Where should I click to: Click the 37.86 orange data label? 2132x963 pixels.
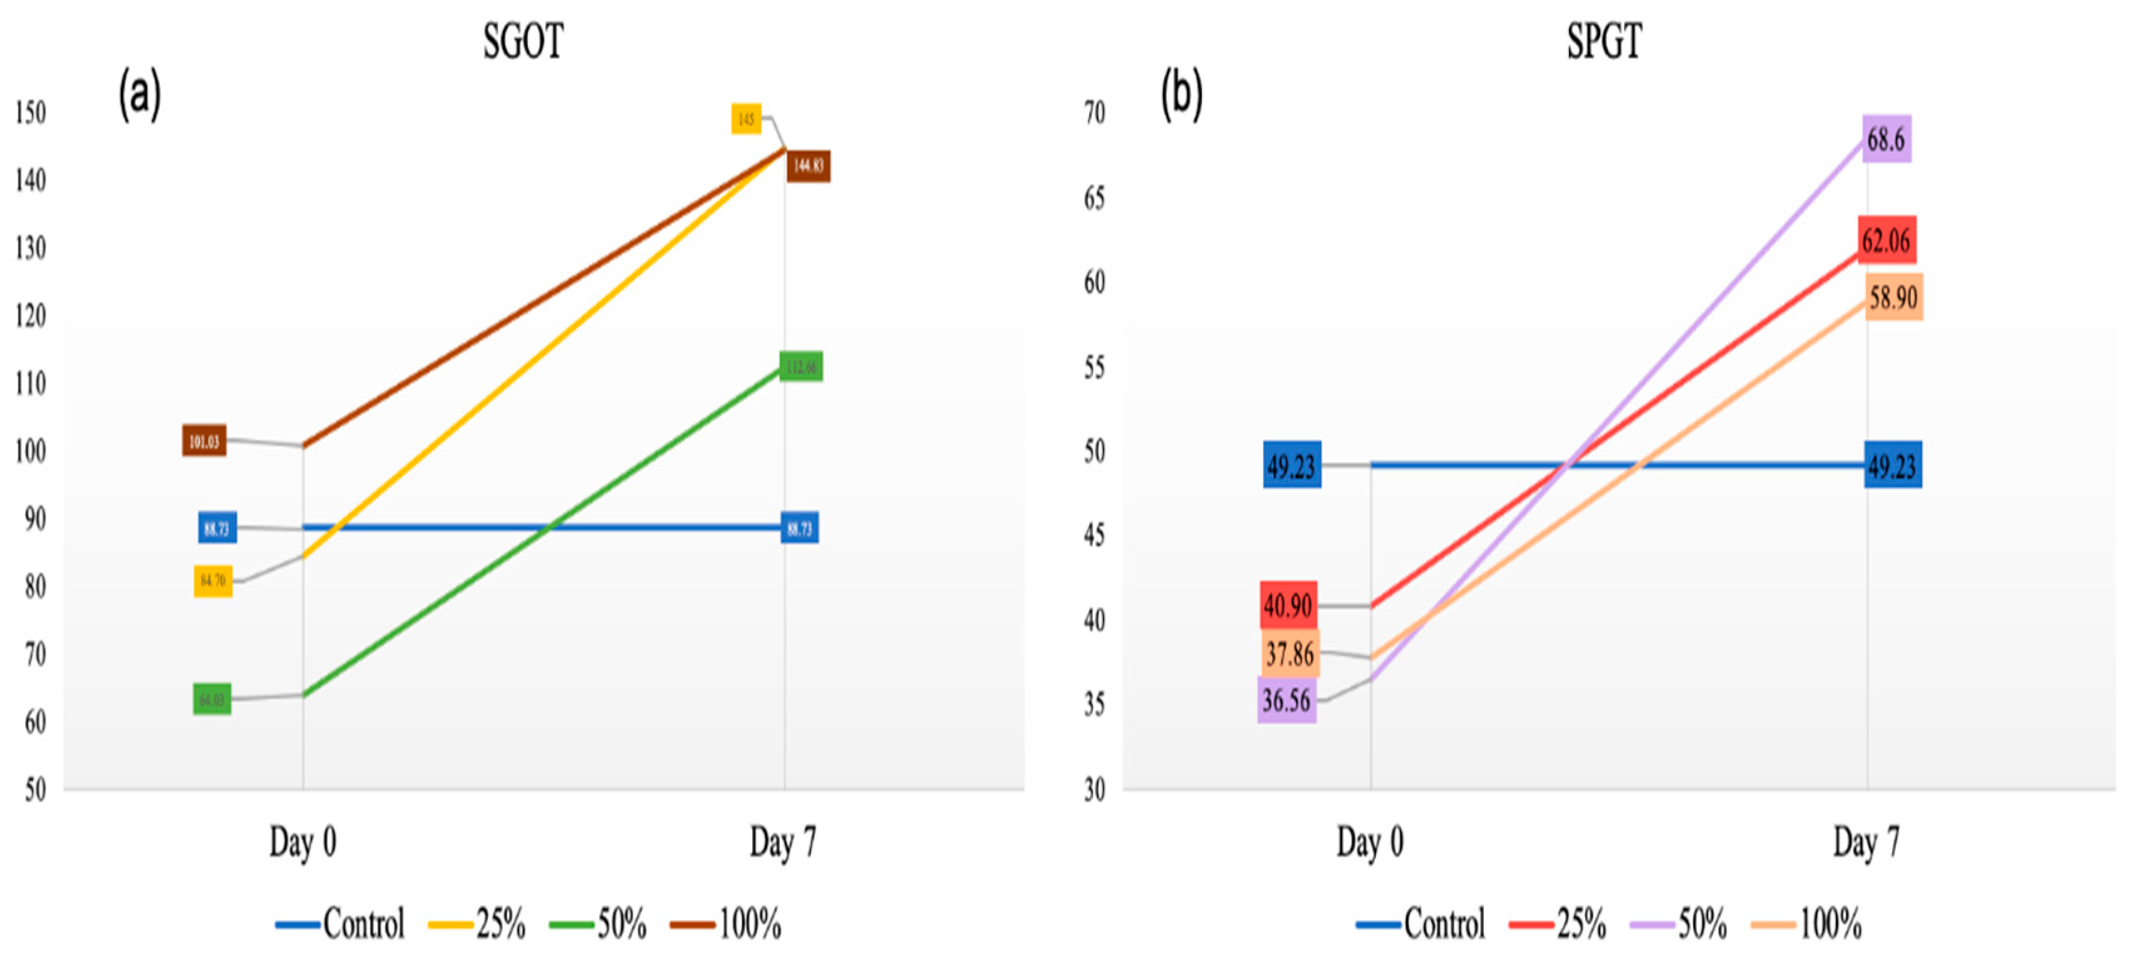click(1290, 654)
